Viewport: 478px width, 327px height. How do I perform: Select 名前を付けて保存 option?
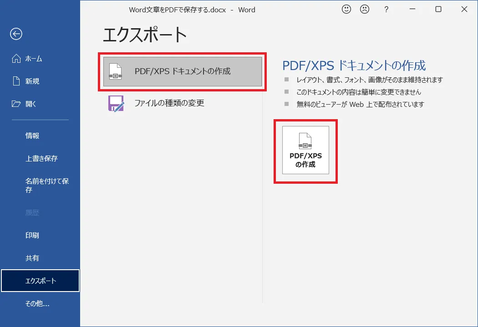click(40, 186)
